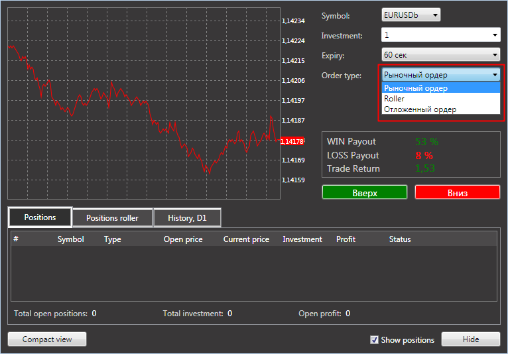Click the LOSS Payout 8 % value
The width and height of the screenshot is (508, 354).
coord(424,156)
